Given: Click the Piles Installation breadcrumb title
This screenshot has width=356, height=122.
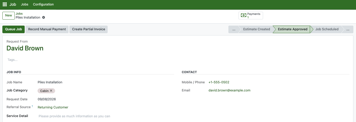Looking at the screenshot, I should 28,18.
